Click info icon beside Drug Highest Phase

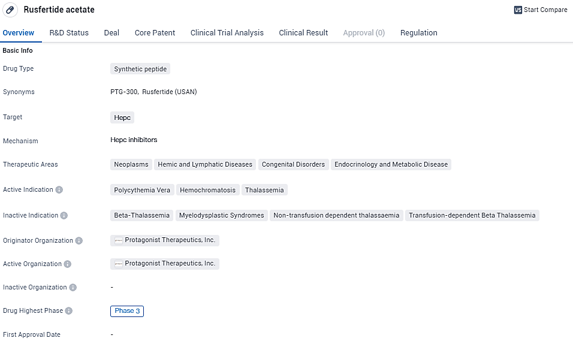click(69, 311)
